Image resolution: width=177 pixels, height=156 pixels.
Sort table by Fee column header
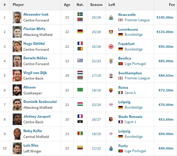(172, 5)
